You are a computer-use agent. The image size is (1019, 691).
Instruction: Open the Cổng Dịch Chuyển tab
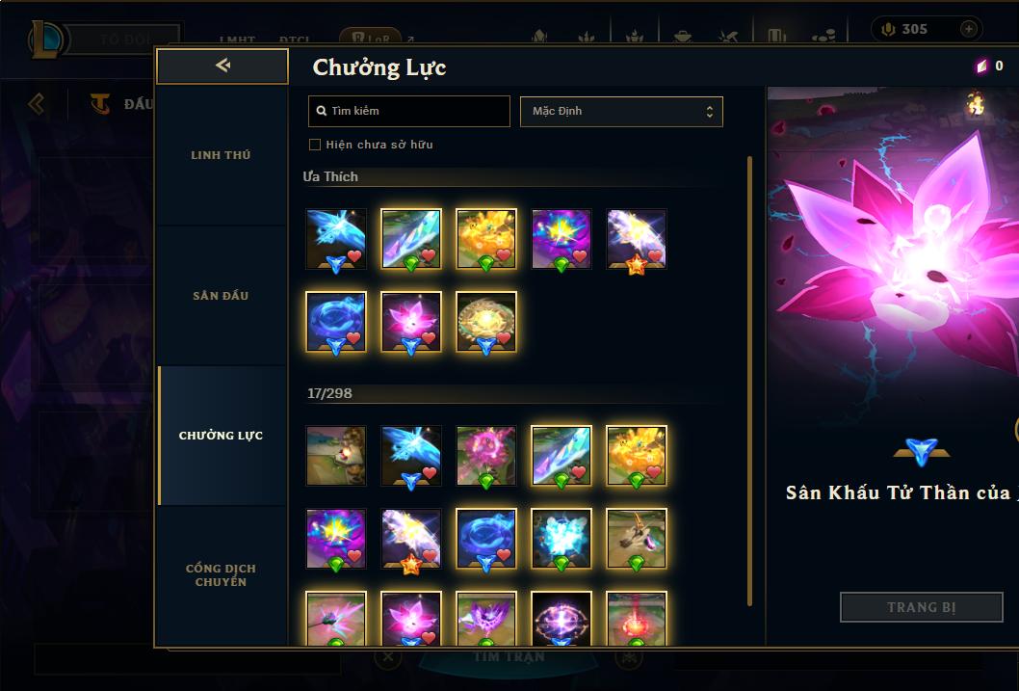pyautogui.click(x=221, y=575)
